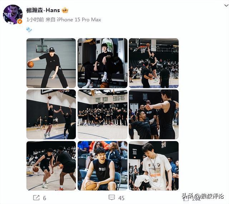Open the post options chevron menu
The width and height of the screenshot is (229, 204).
(x=226, y=6)
